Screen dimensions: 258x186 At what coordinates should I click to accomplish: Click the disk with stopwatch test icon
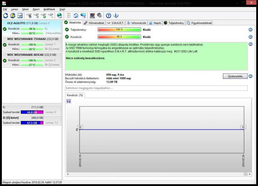pyautogui.click(x=29, y=16)
